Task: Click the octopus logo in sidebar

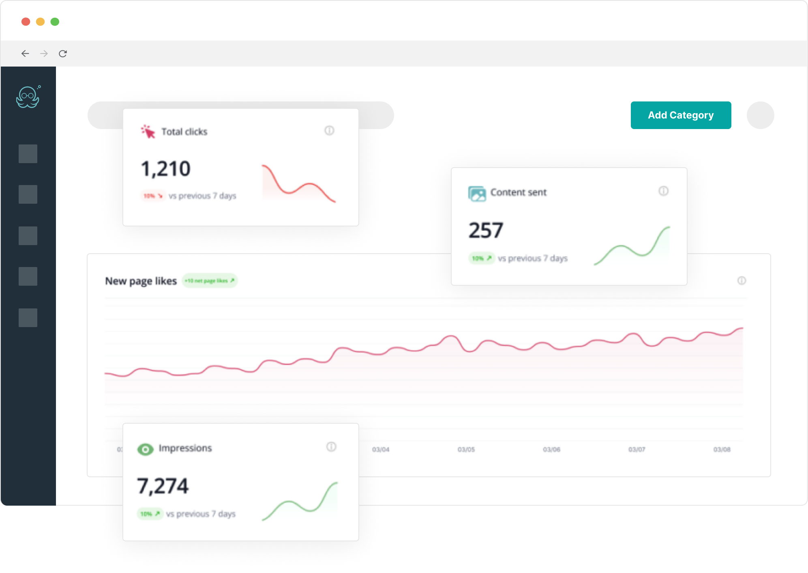Action: (x=28, y=97)
